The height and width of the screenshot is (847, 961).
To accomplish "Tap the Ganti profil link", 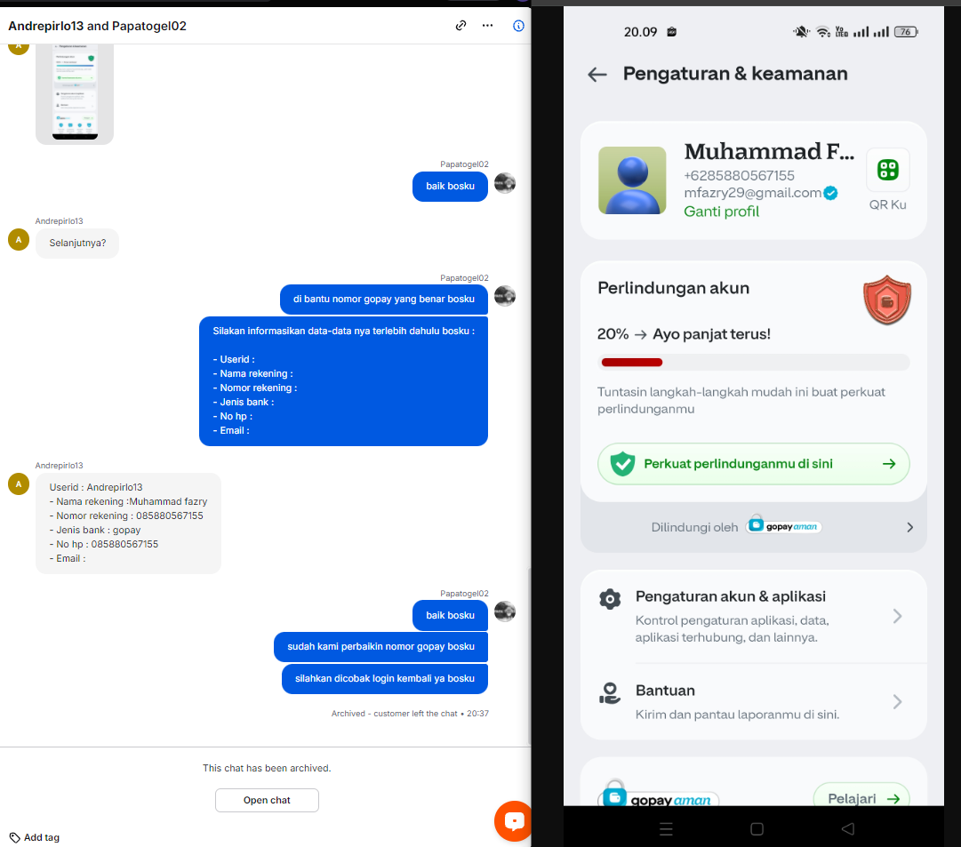I will pyautogui.click(x=721, y=212).
